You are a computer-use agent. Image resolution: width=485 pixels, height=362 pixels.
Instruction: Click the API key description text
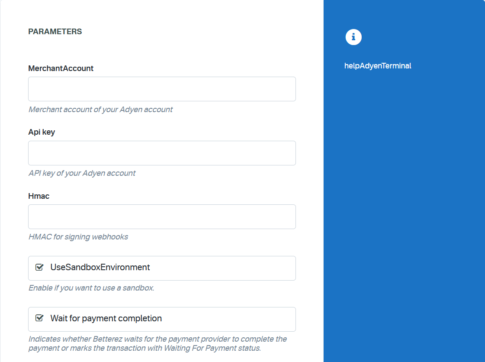click(x=82, y=173)
